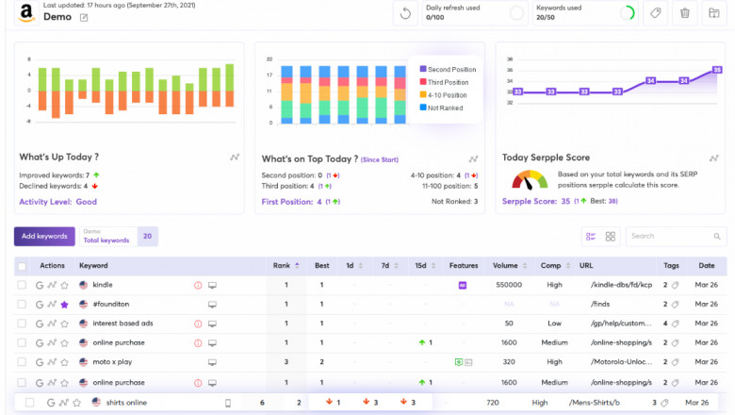This screenshot has height=415, width=735.
Task: Click the Total keywords tab
Action: (106, 241)
